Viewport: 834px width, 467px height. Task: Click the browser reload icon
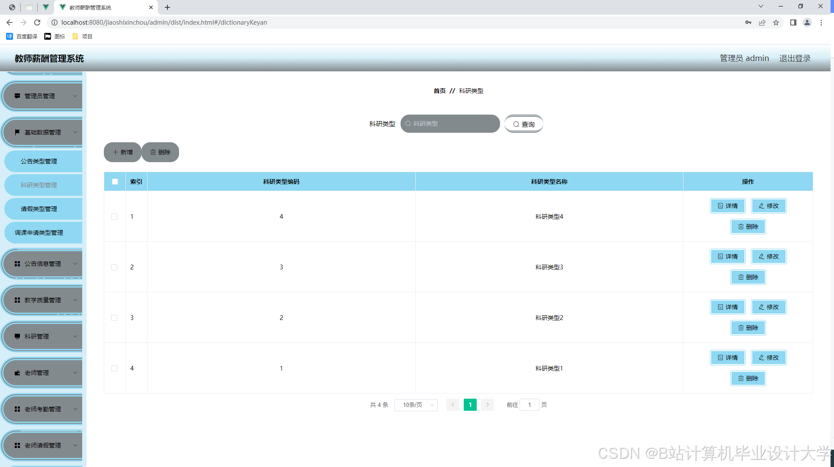point(37,22)
